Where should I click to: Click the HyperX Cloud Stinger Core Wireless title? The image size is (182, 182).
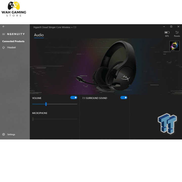tap(55, 27)
